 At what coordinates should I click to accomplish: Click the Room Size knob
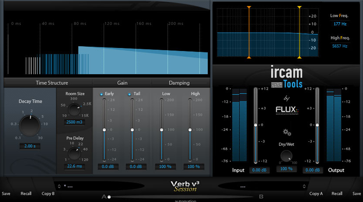(74, 109)
